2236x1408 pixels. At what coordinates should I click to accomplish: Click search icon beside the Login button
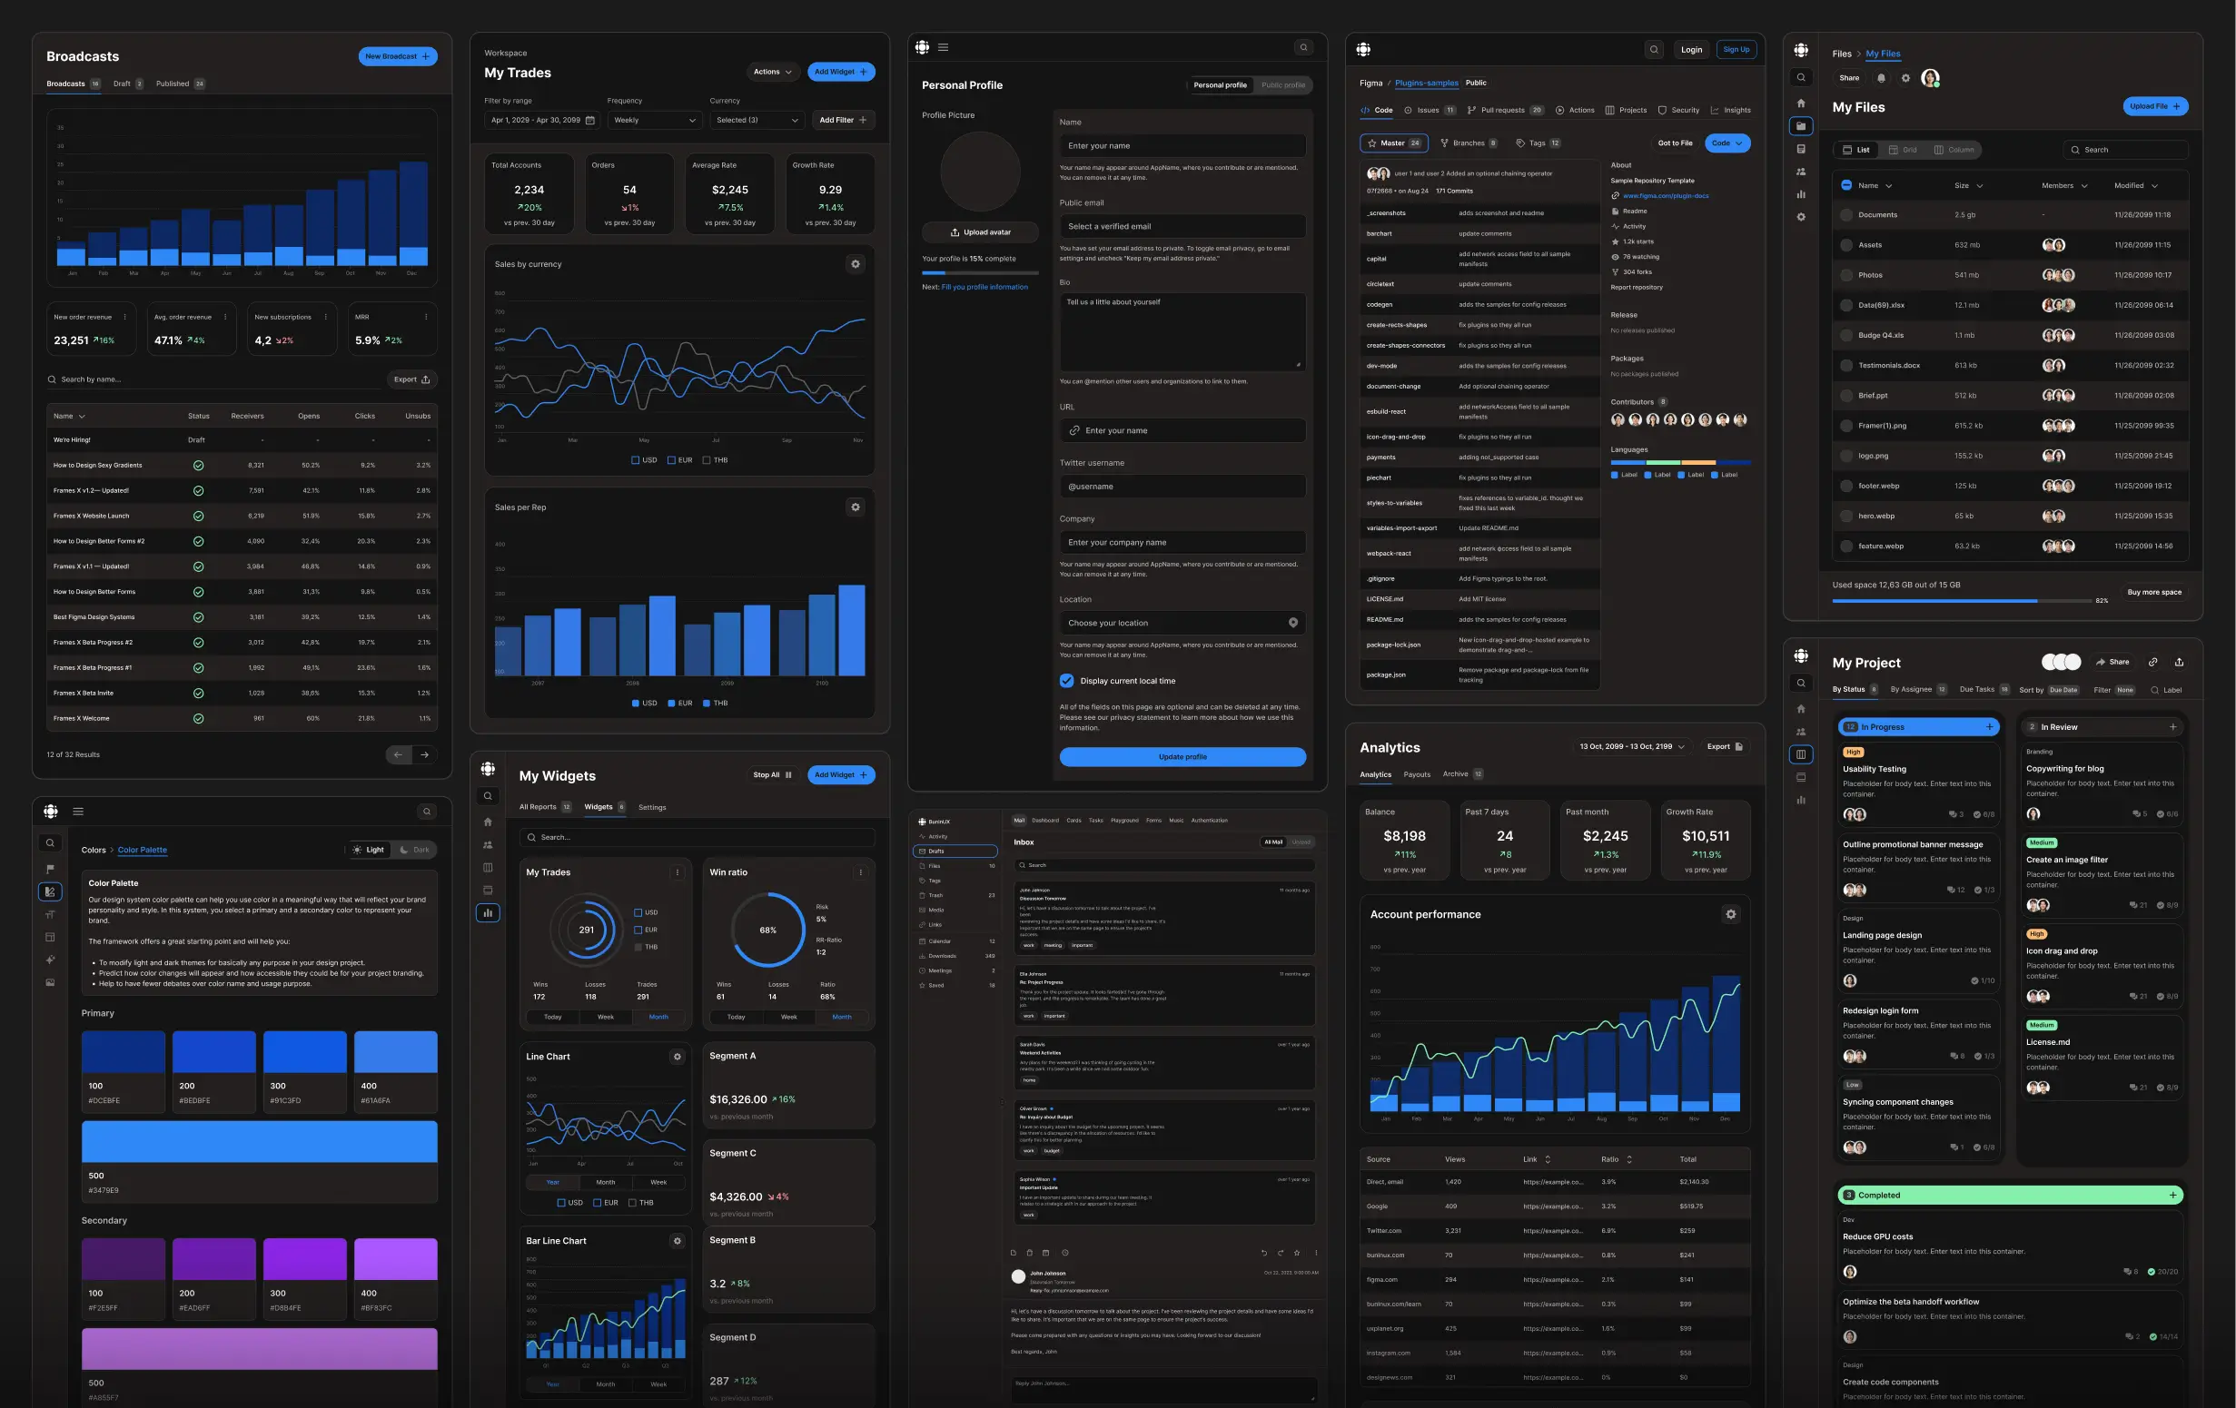click(1654, 50)
